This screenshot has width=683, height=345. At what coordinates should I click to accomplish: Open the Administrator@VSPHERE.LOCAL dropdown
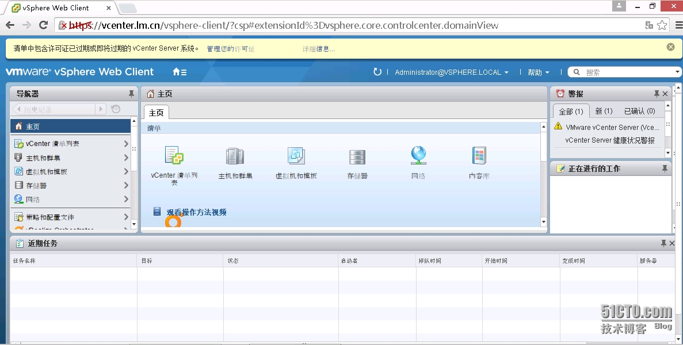(x=451, y=72)
